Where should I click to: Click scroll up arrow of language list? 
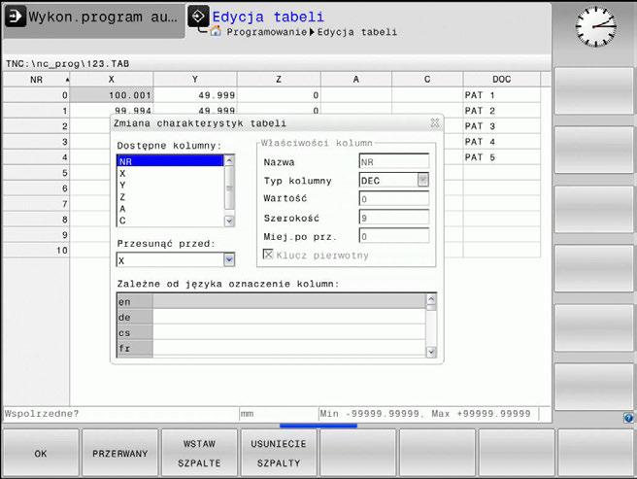click(x=431, y=300)
